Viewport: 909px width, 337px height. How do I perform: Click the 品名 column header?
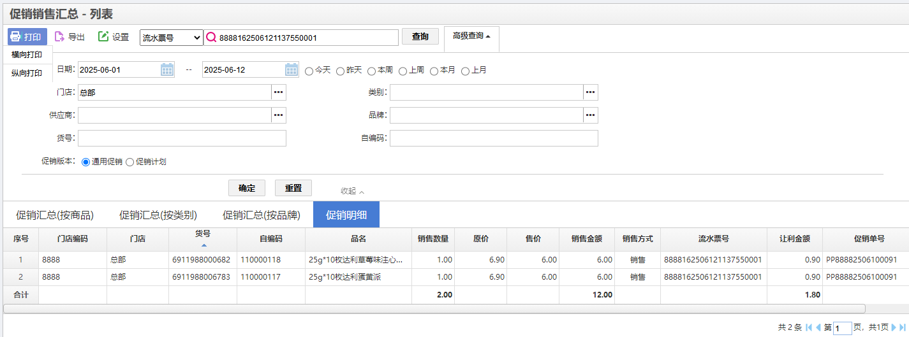358,239
